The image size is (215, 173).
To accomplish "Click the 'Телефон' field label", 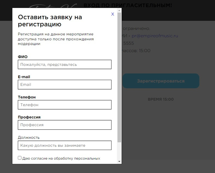I will tap(27, 97).
